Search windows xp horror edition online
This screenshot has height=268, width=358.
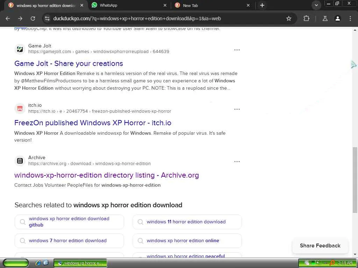pos(187,241)
